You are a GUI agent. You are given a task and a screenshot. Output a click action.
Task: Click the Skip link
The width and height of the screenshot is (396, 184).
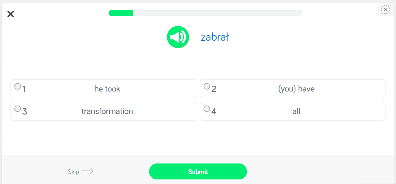tap(73, 172)
